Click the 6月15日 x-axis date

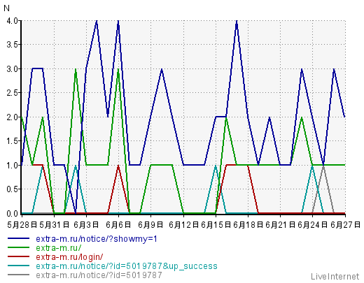[216, 225]
